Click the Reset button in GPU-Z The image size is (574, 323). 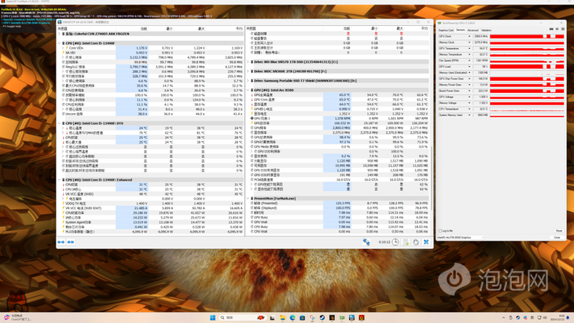click(558, 231)
